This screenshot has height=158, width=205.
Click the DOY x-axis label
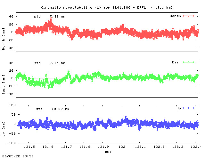click(x=108, y=152)
